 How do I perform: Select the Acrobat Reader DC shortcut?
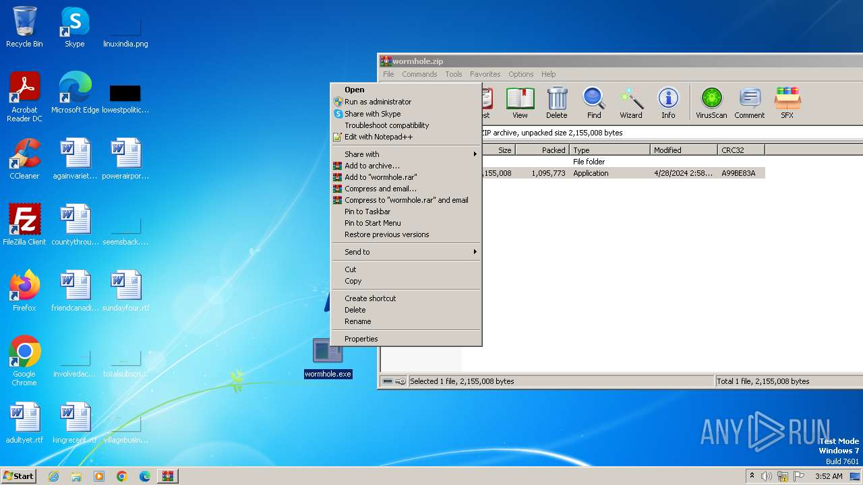coord(24,98)
